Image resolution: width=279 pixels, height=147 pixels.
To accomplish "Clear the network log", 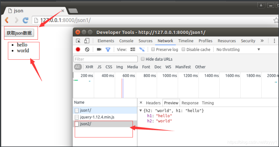I will coord(87,49).
